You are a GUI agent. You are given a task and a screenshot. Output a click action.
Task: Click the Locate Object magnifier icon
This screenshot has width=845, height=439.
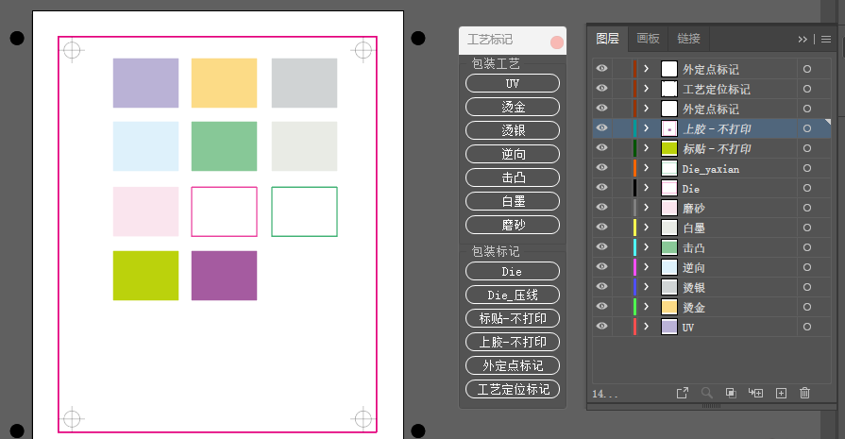pos(706,394)
